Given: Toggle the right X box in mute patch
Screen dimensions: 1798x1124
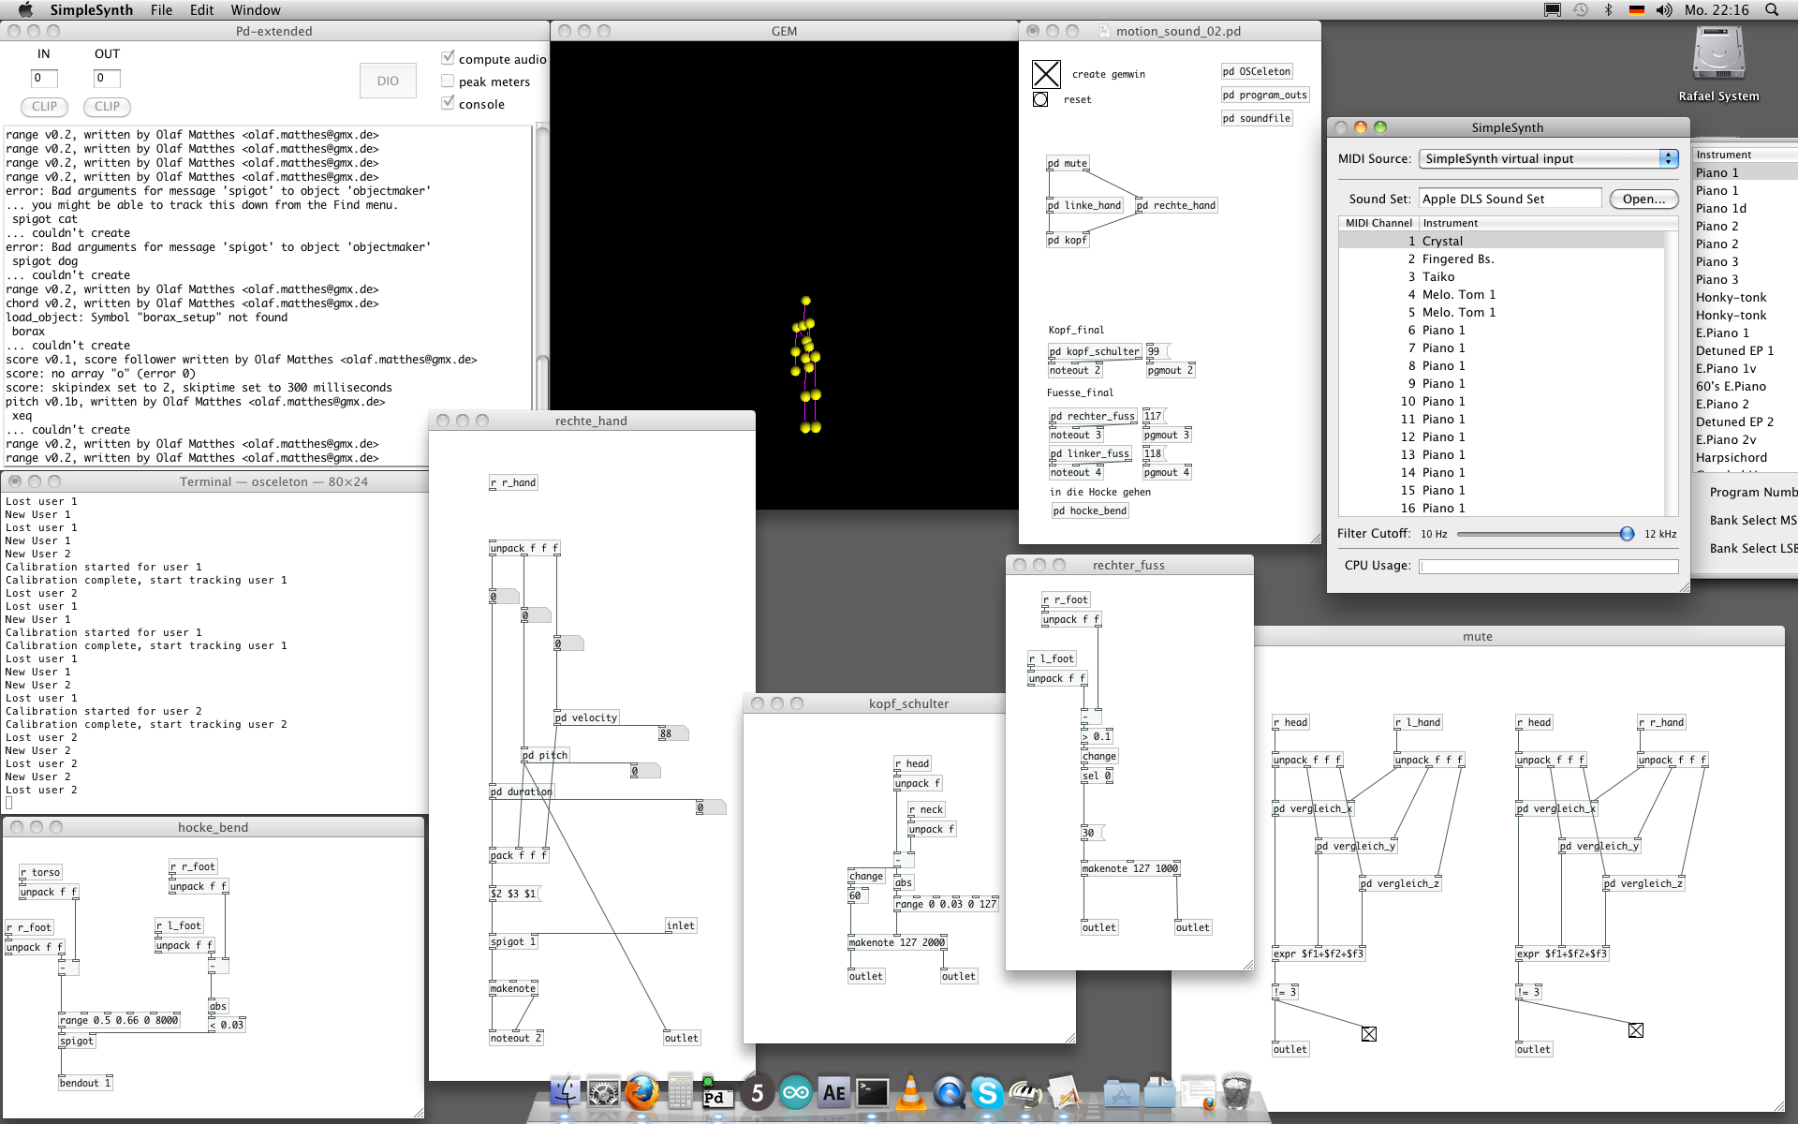Looking at the screenshot, I should click(x=1636, y=1030).
